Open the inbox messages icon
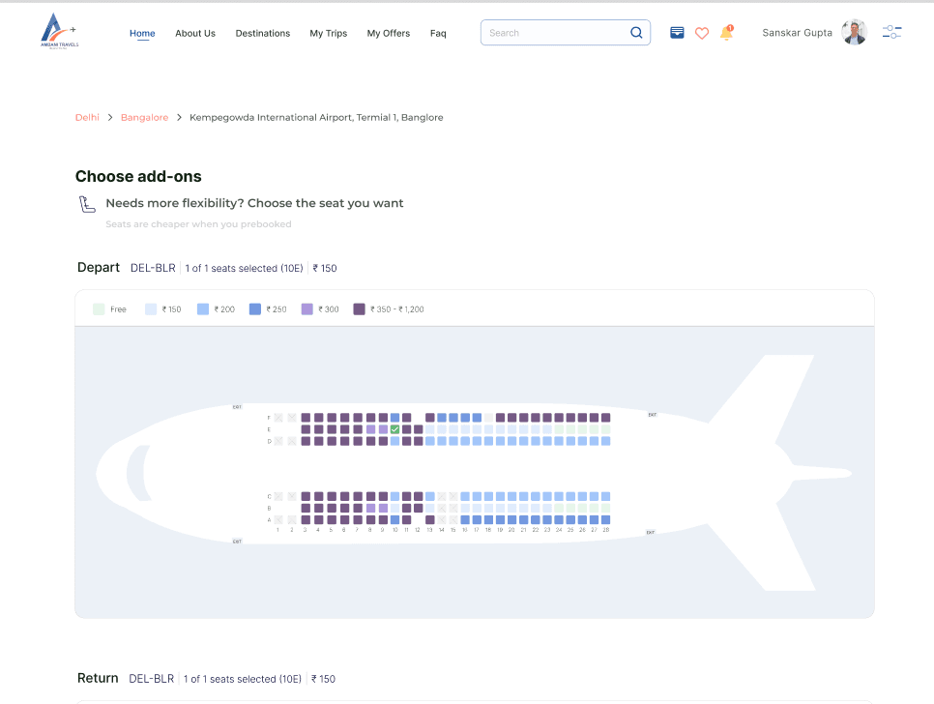 click(677, 32)
